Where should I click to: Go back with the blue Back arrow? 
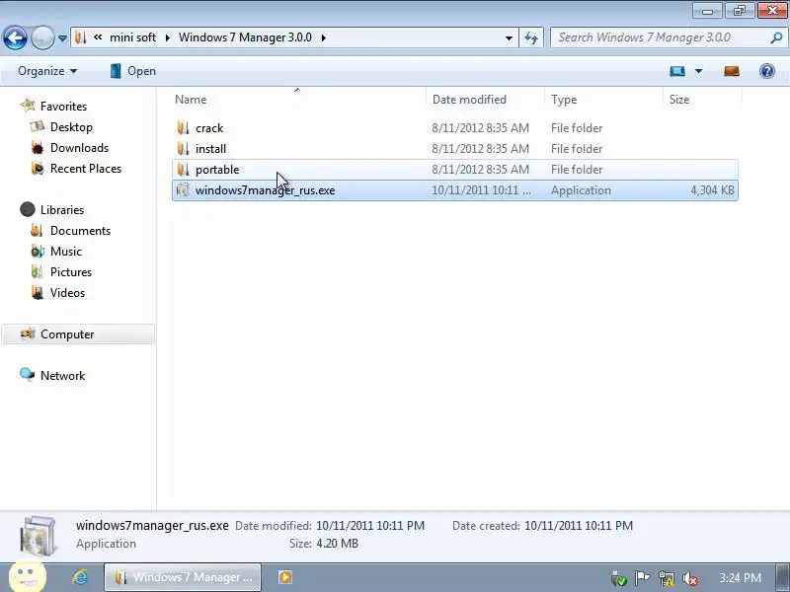tap(15, 37)
